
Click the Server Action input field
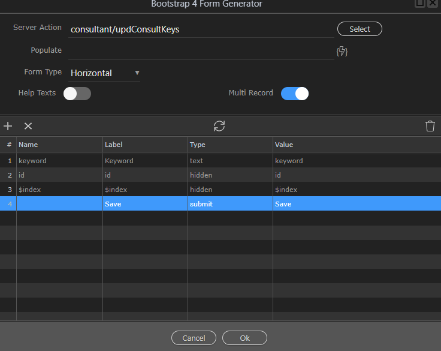201,29
